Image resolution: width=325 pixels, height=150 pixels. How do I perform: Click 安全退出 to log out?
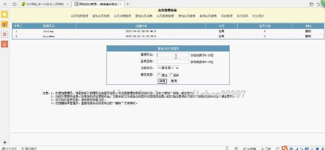click(258, 16)
